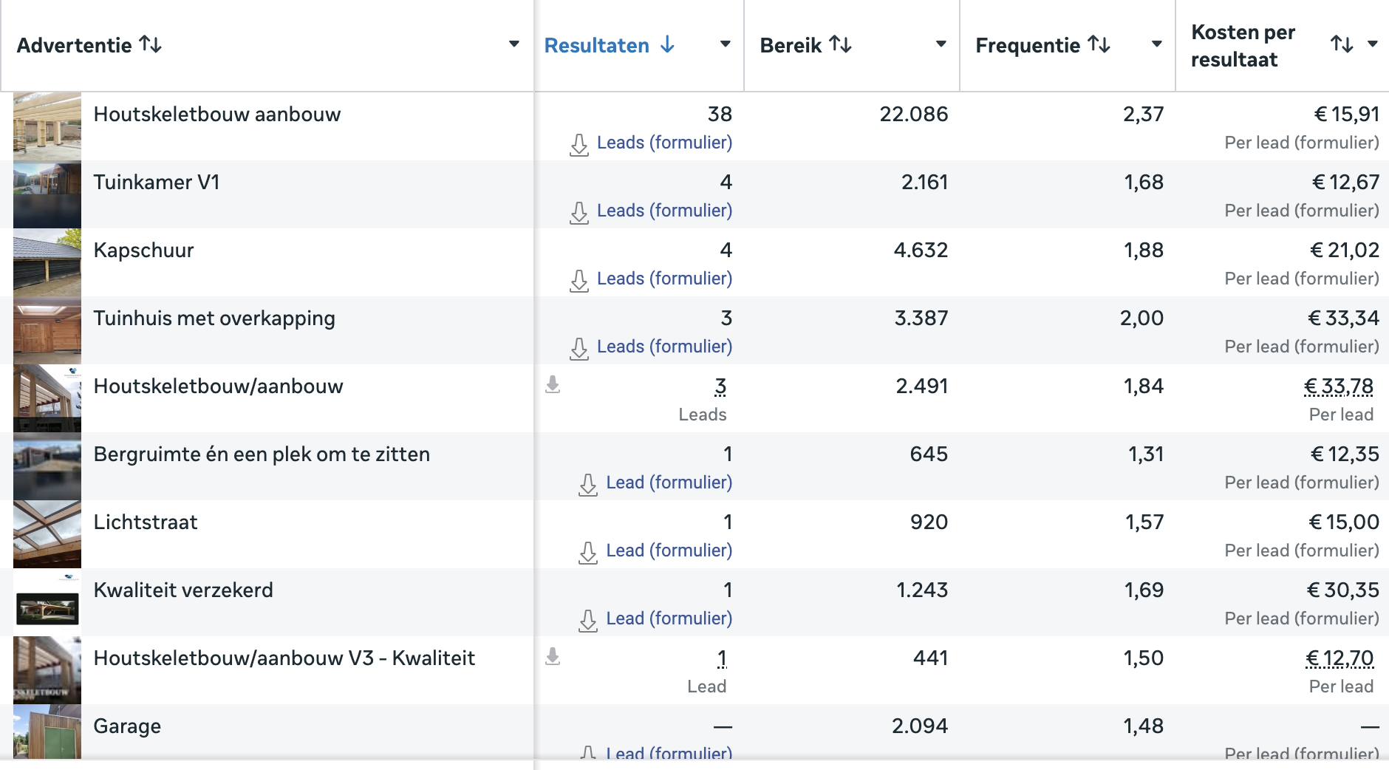Click download icon for Houtskeletbouw/aanbouw V3 lead
The width and height of the screenshot is (1389, 770).
click(x=553, y=656)
